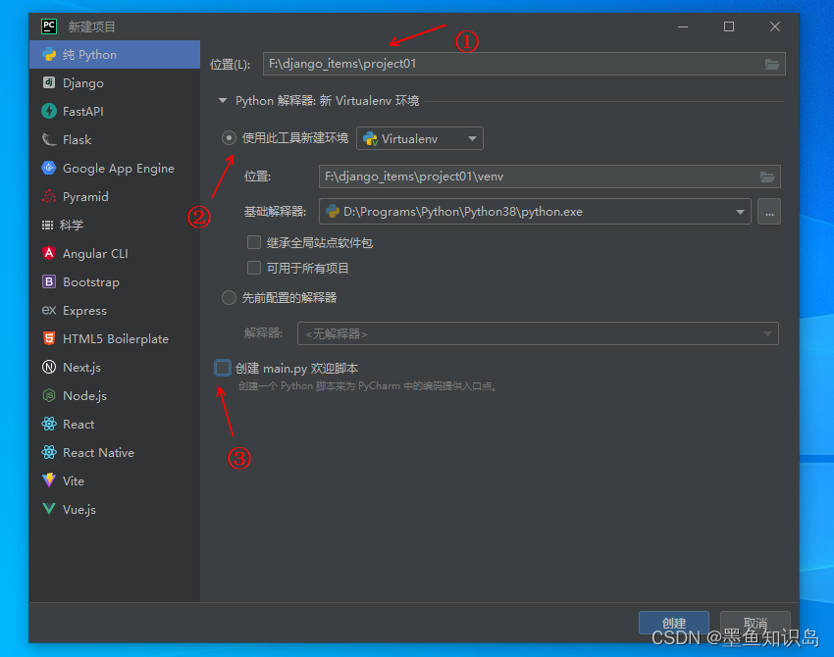Viewport: 834px width, 657px height.
Task: Click the Pyramid project icon
Action: (49, 196)
